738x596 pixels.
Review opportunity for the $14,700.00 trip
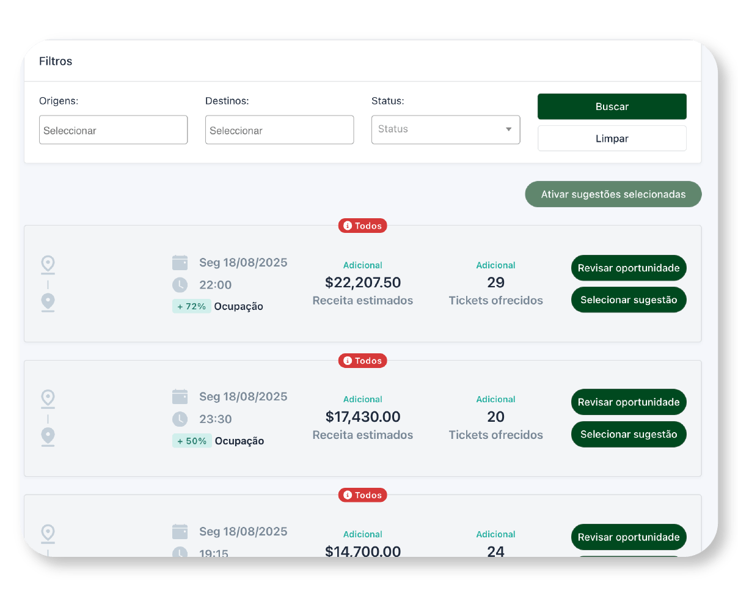pos(629,537)
